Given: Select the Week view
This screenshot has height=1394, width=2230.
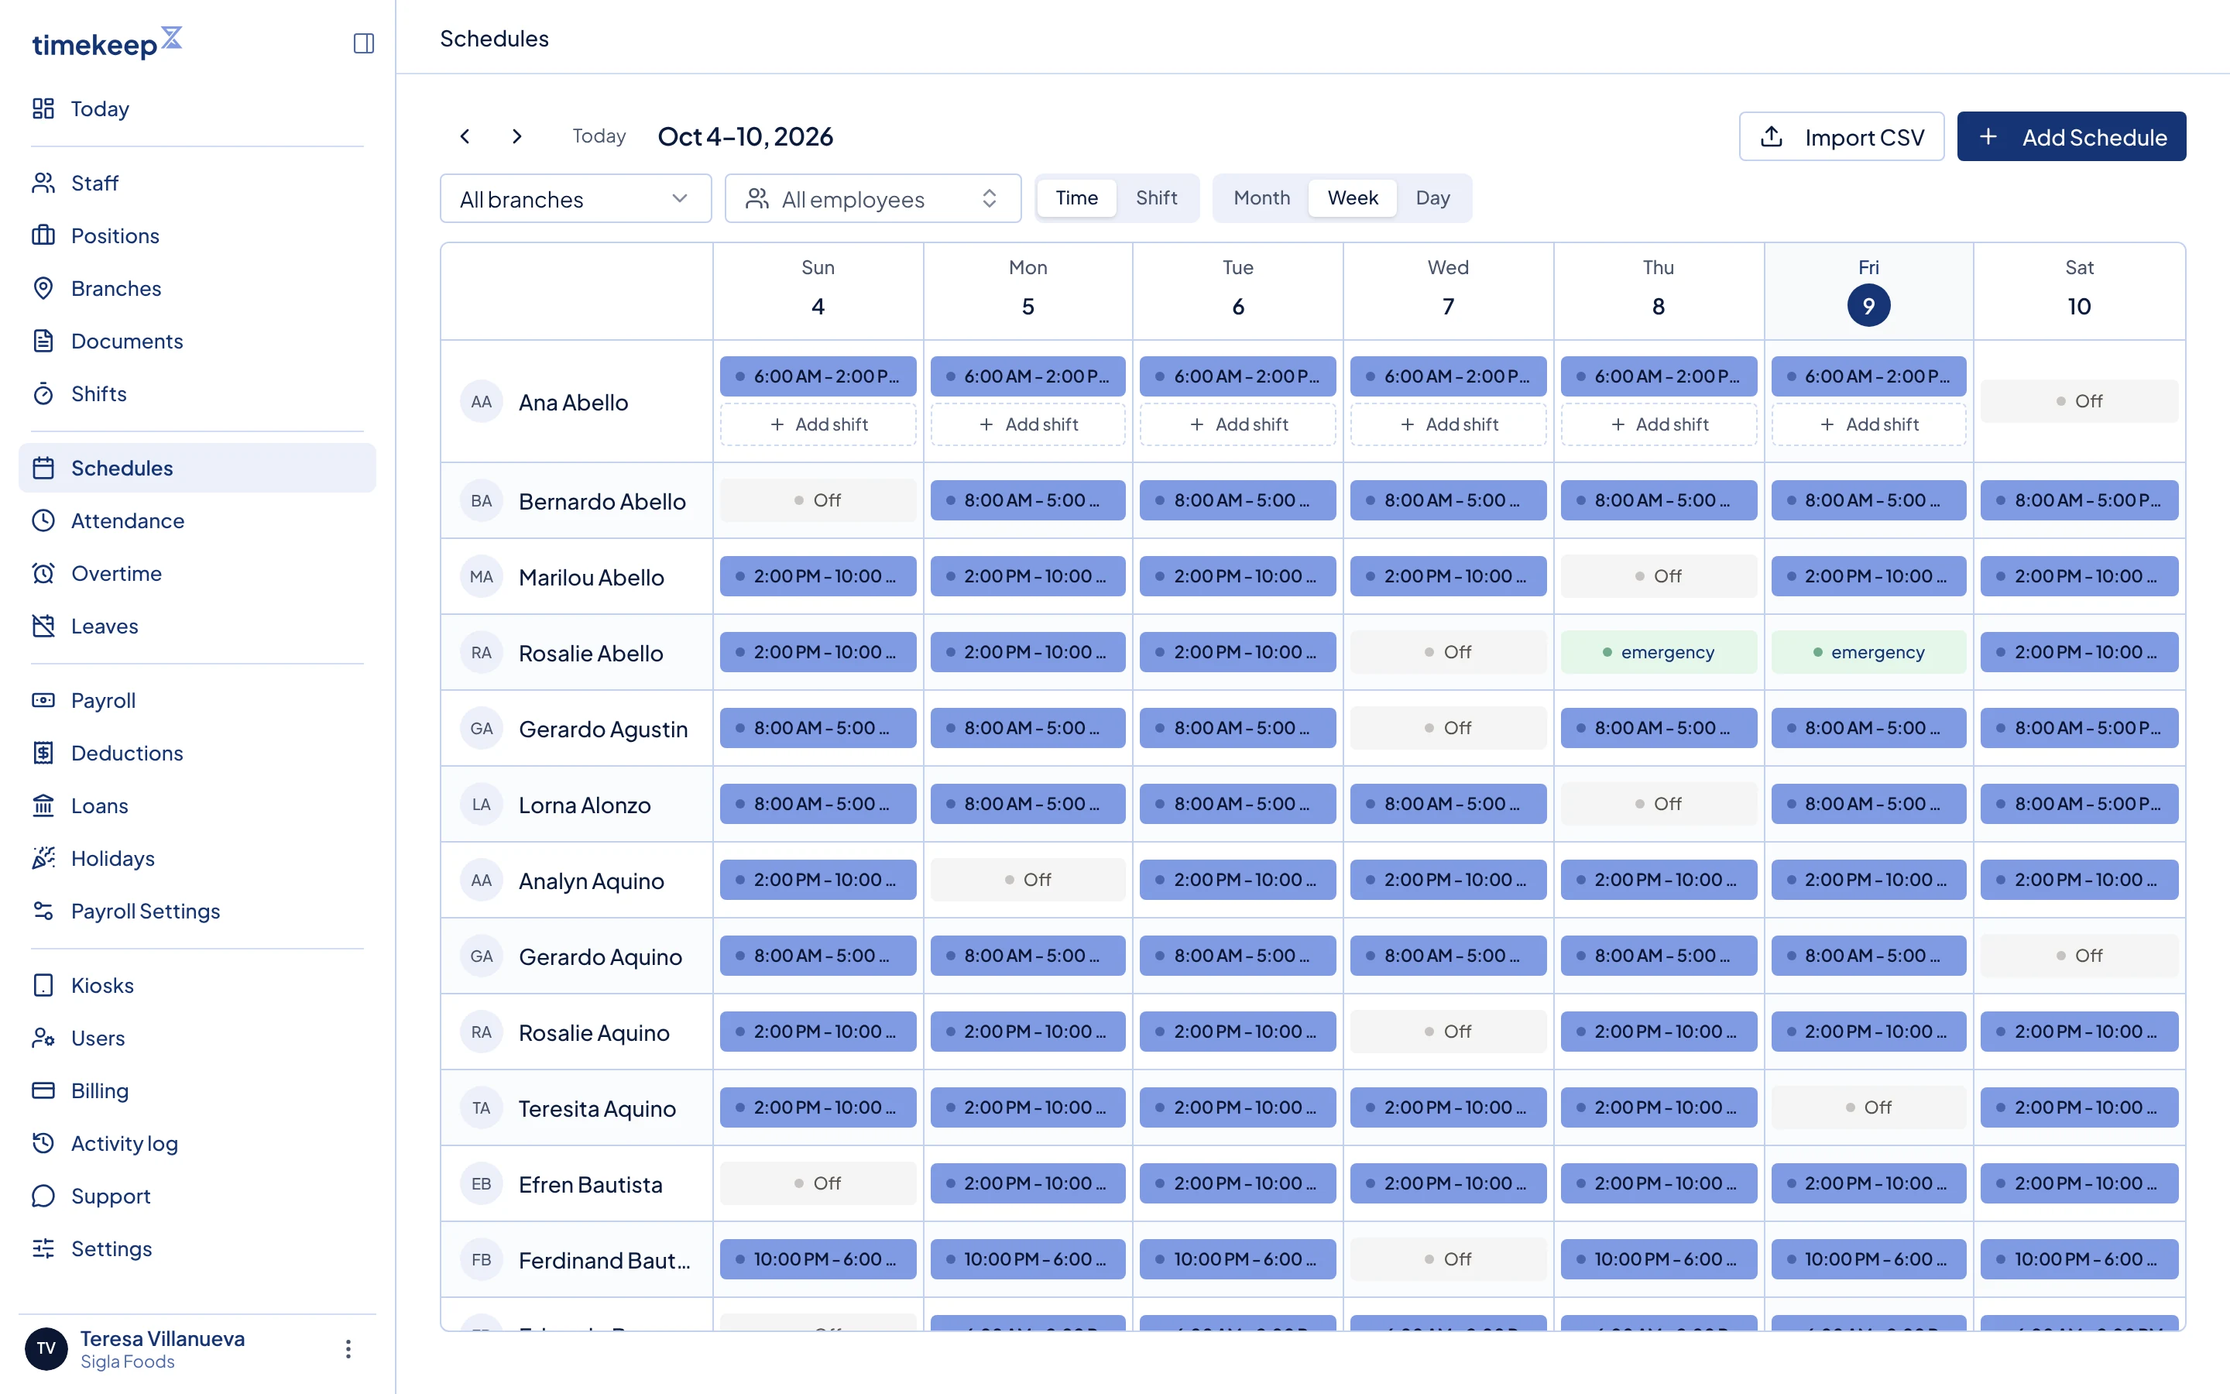Looking at the screenshot, I should coord(1353,198).
